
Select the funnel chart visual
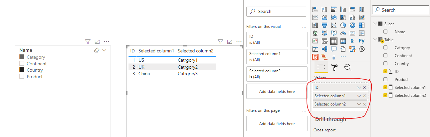click(324, 25)
